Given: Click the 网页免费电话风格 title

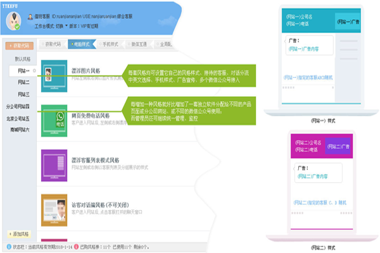Looking at the screenshot, I should tap(91, 116).
